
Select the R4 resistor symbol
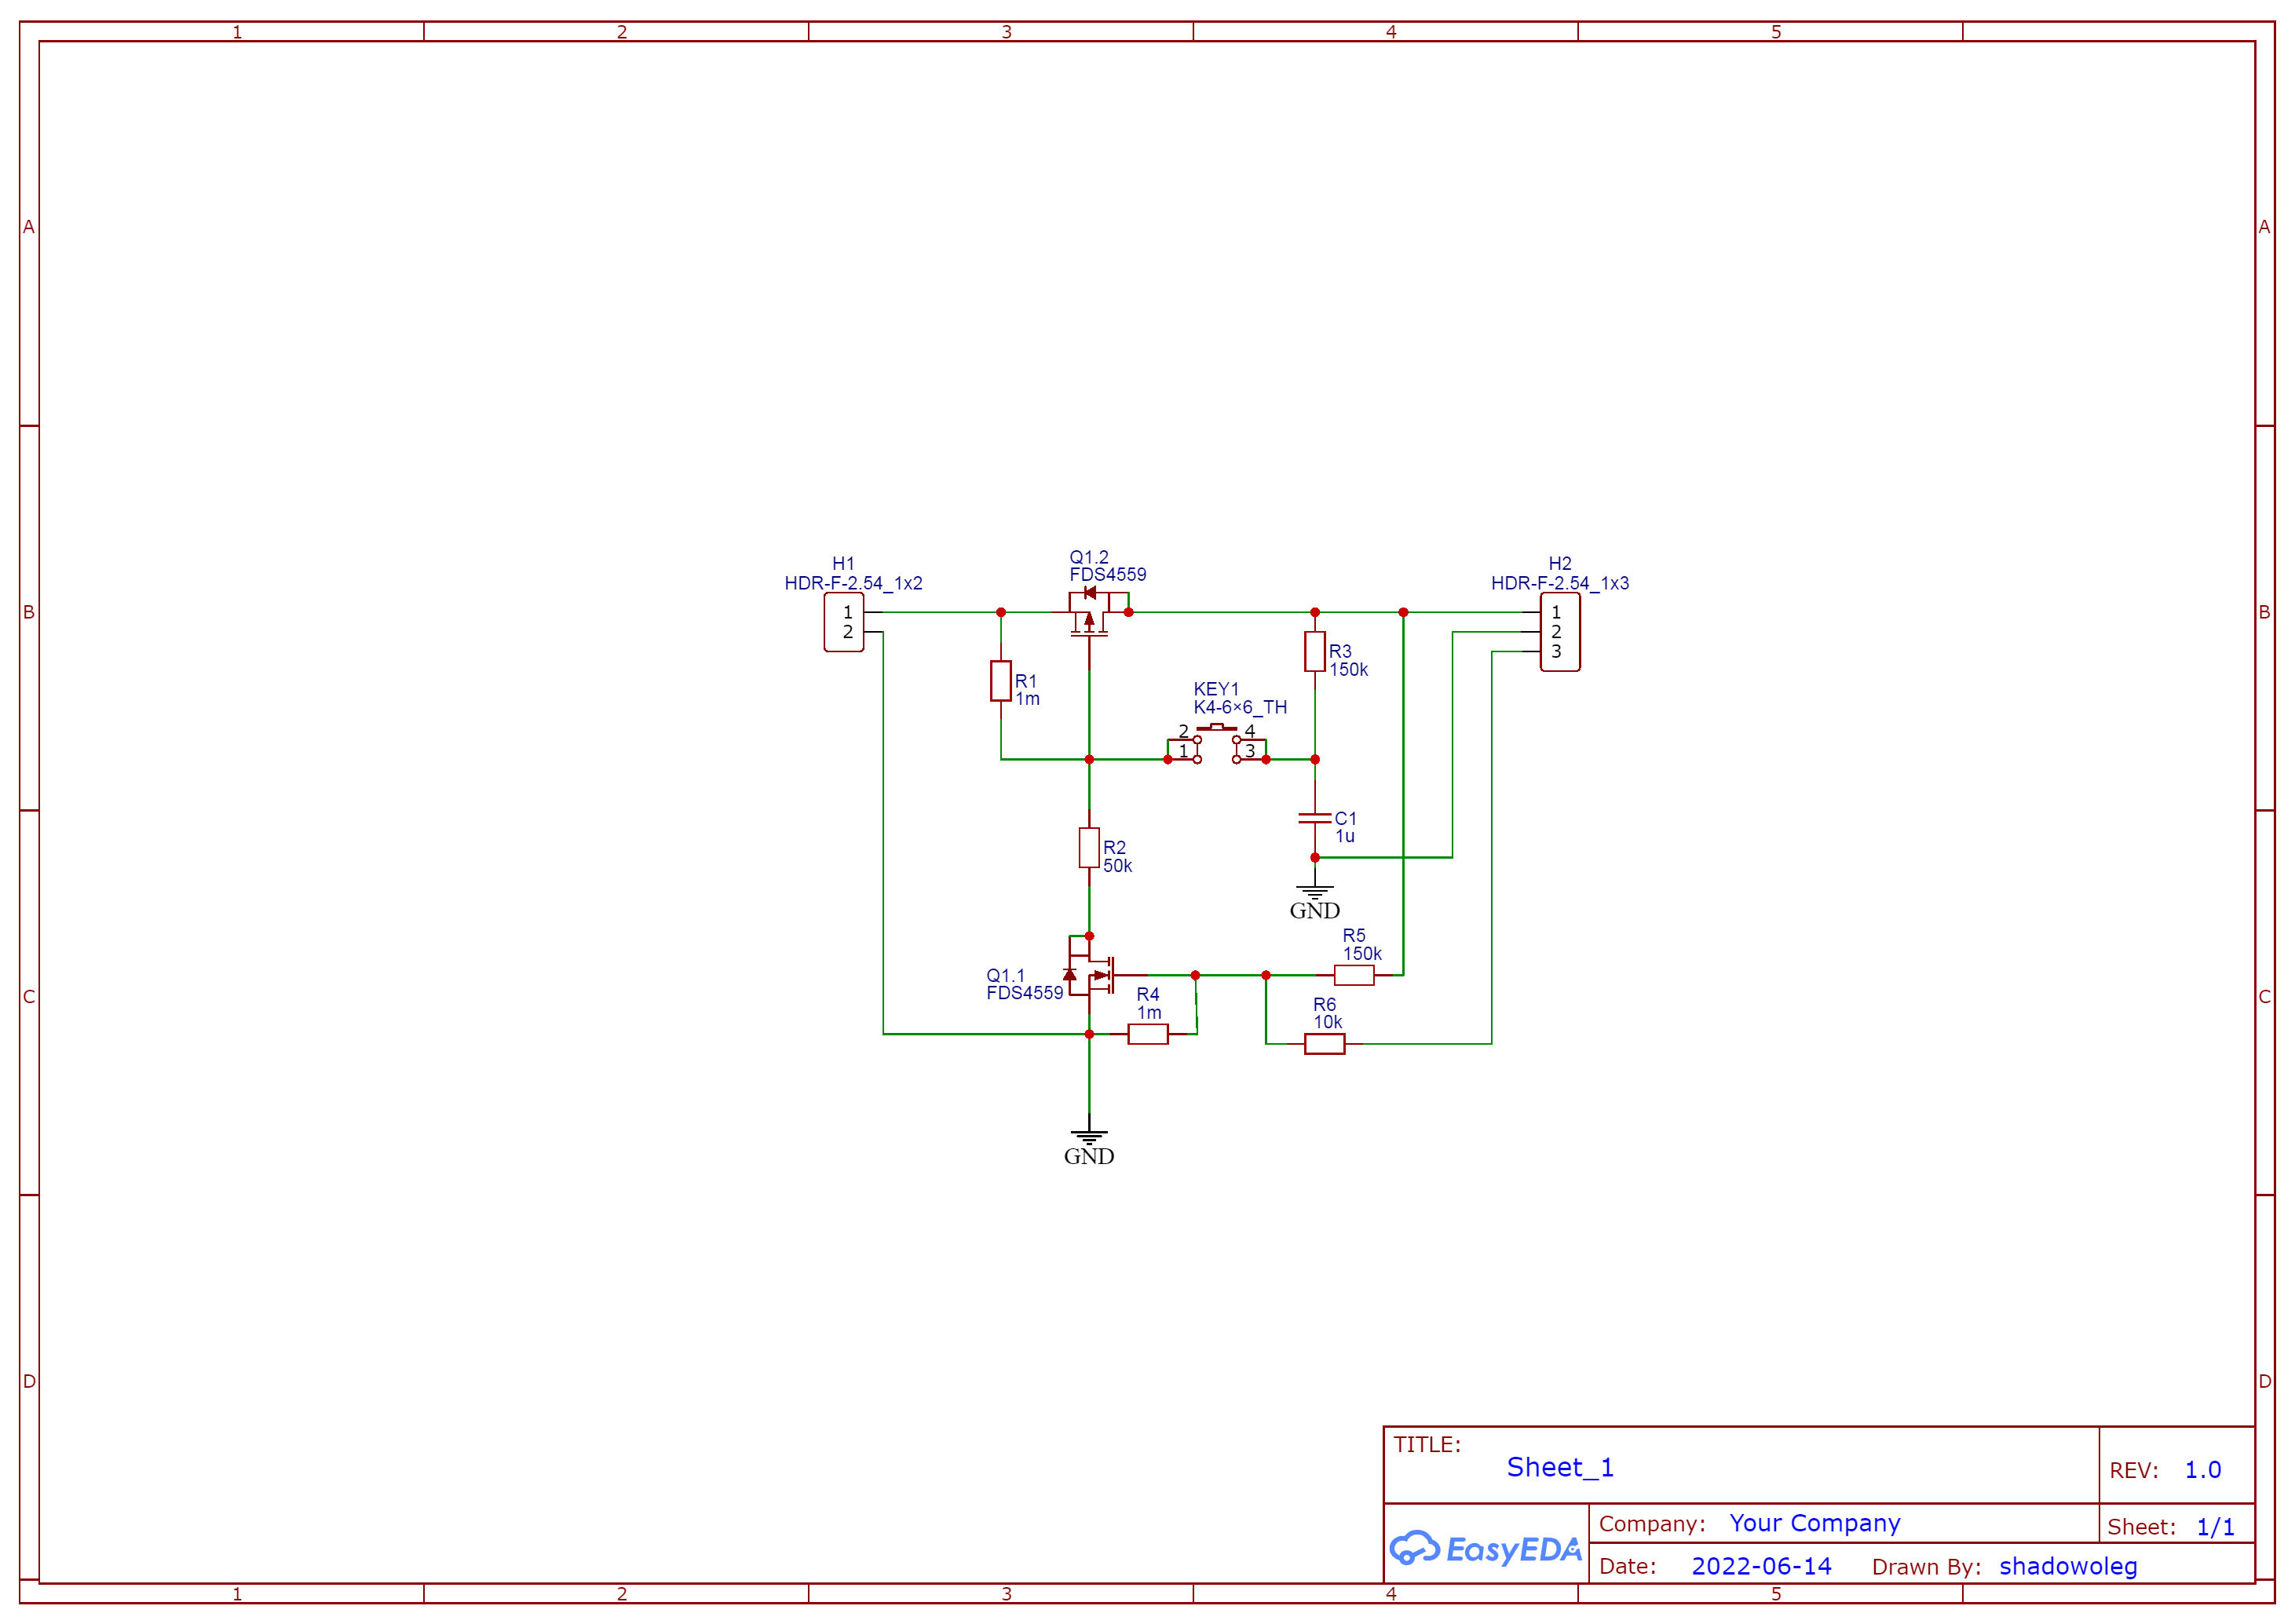click(1147, 1034)
